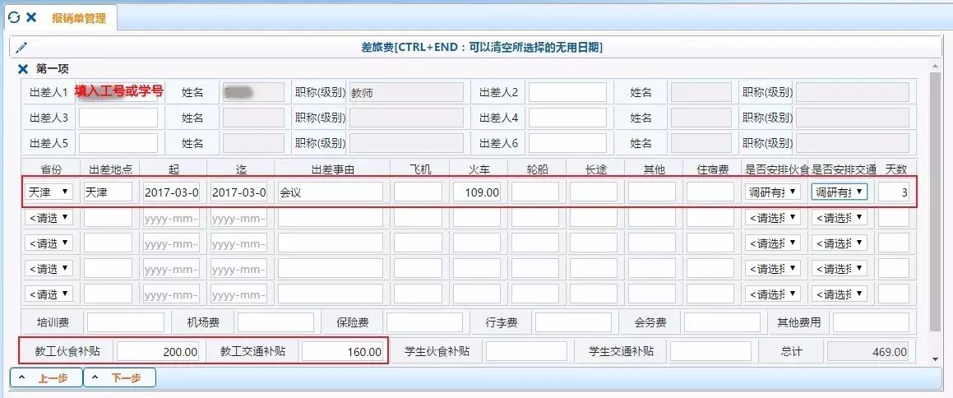Screen dimensions: 953x398
Task: Click the first row 其他 cost field
Action: click(652, 192)
